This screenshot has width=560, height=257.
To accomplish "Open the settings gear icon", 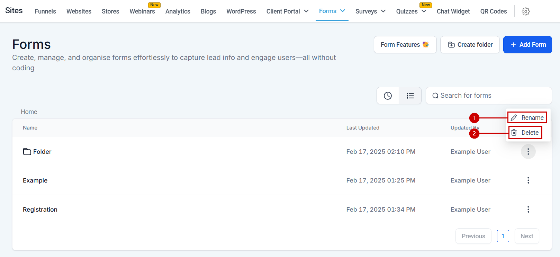I will 525,11.
